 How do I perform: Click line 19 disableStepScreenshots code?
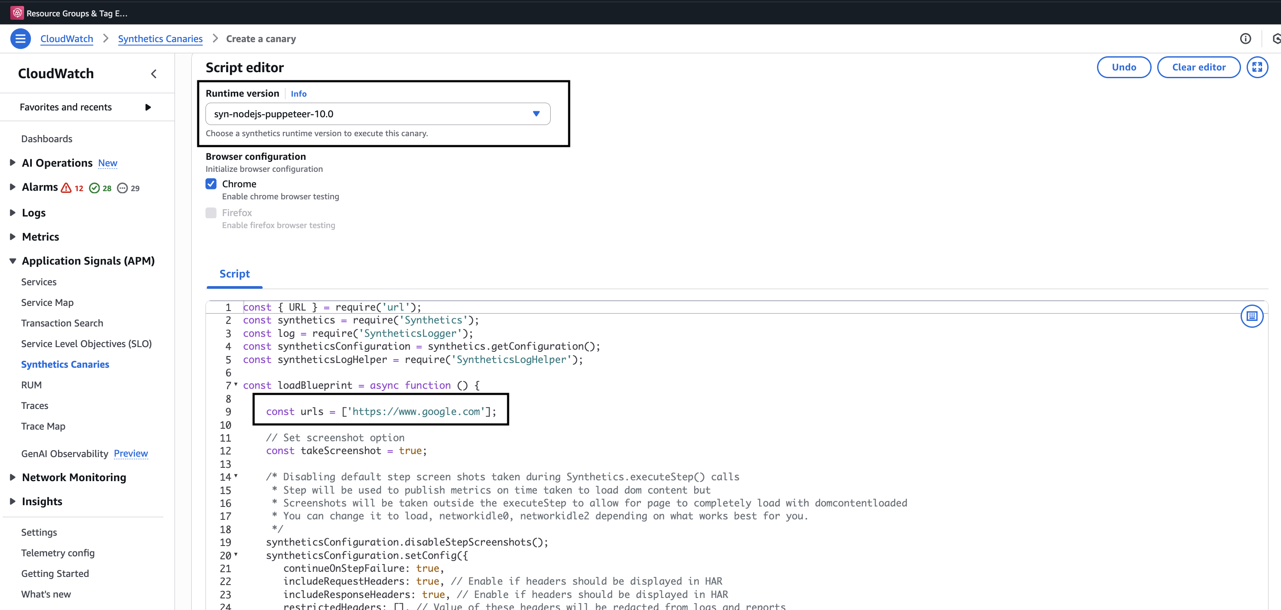(407, 542)
